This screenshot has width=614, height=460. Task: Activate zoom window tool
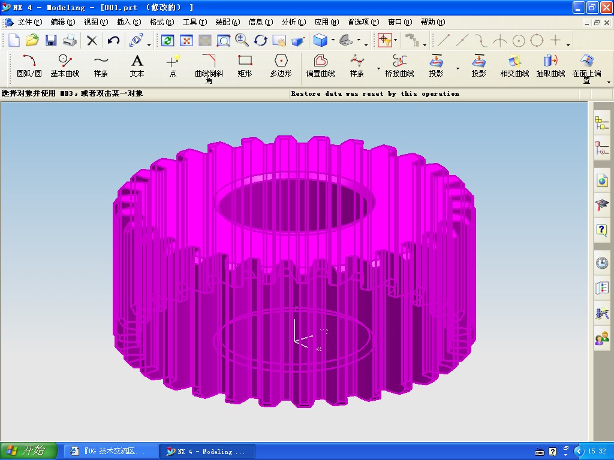[224, 40]
